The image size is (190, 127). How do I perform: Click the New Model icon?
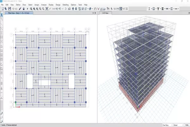coord(2,9)
